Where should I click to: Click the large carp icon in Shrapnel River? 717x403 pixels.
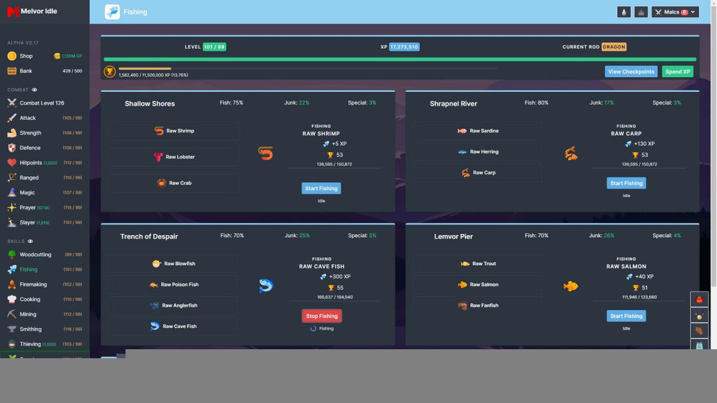[x=571, y=154]
